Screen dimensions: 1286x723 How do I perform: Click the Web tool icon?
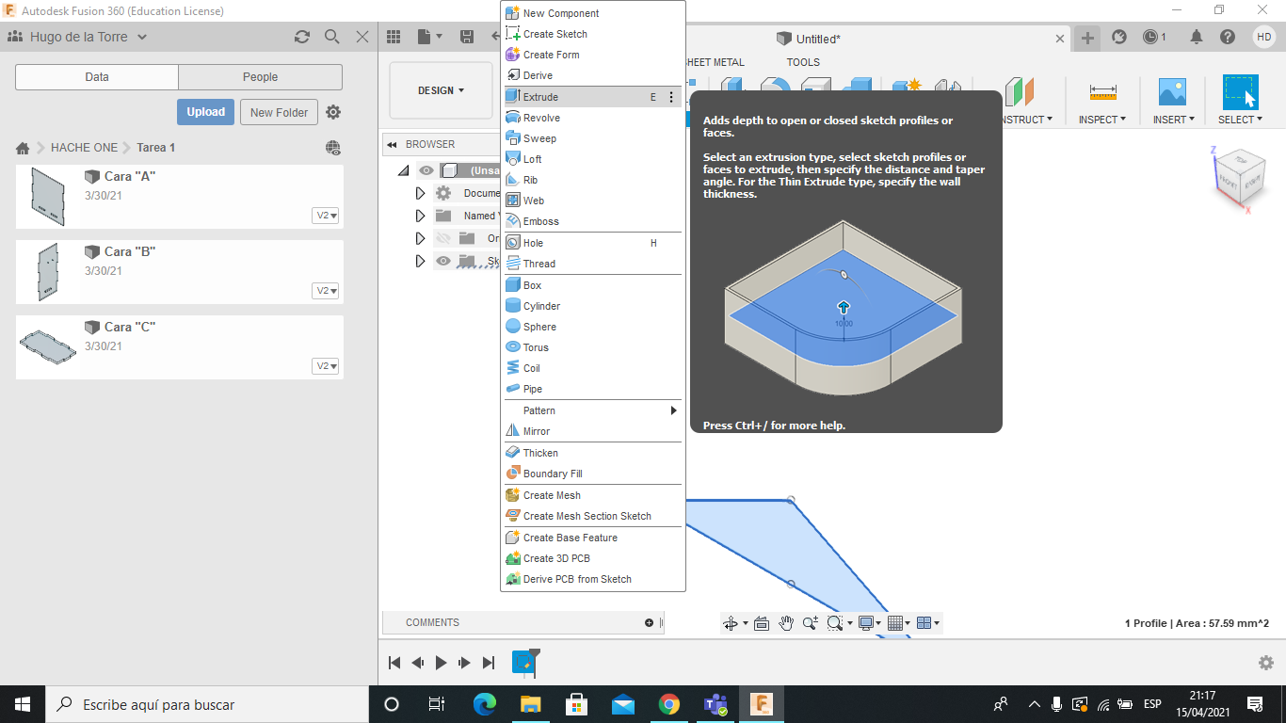(513, 201)
